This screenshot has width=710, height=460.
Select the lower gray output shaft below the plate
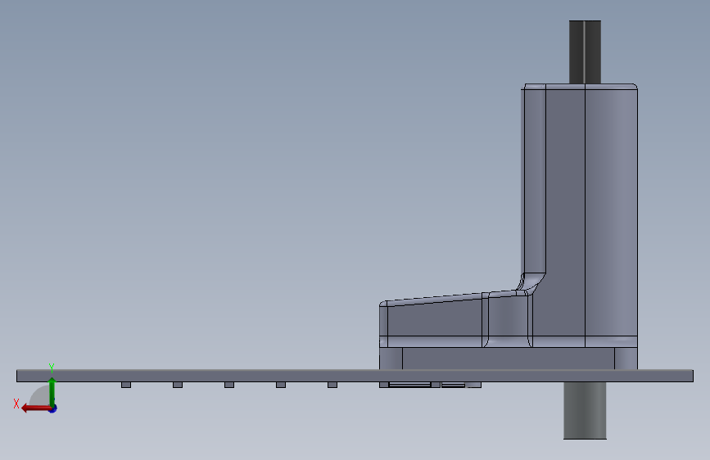coord(585,410)
